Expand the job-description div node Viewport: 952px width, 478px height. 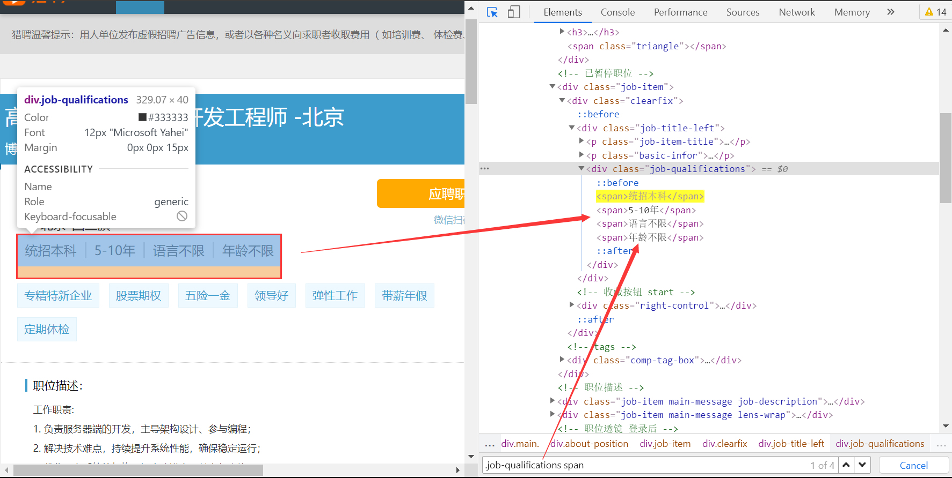(x=553, y=401)
